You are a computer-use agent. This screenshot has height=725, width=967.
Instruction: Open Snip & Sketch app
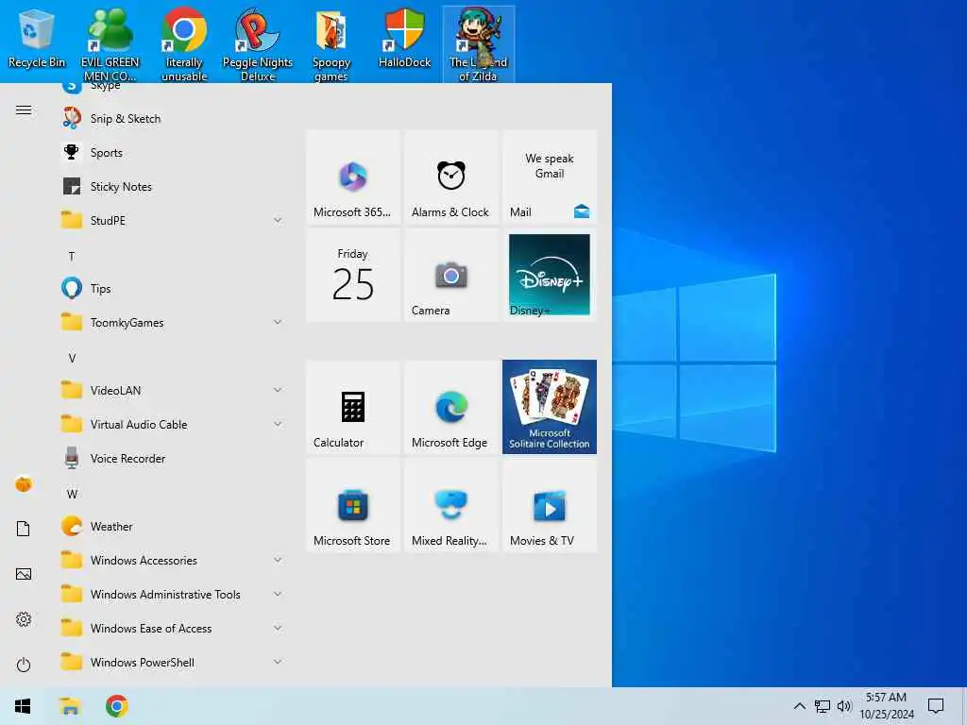click(x=173, y=119)
